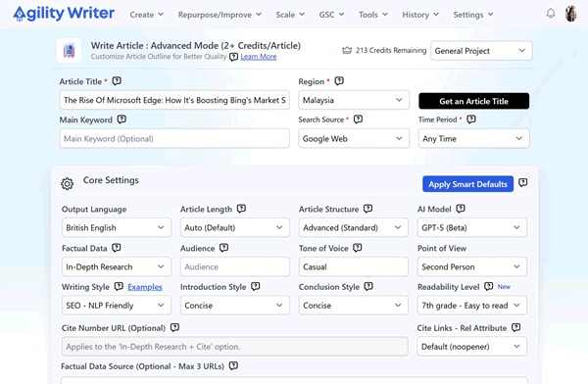Open the History menu

click(x=420, y=15)
